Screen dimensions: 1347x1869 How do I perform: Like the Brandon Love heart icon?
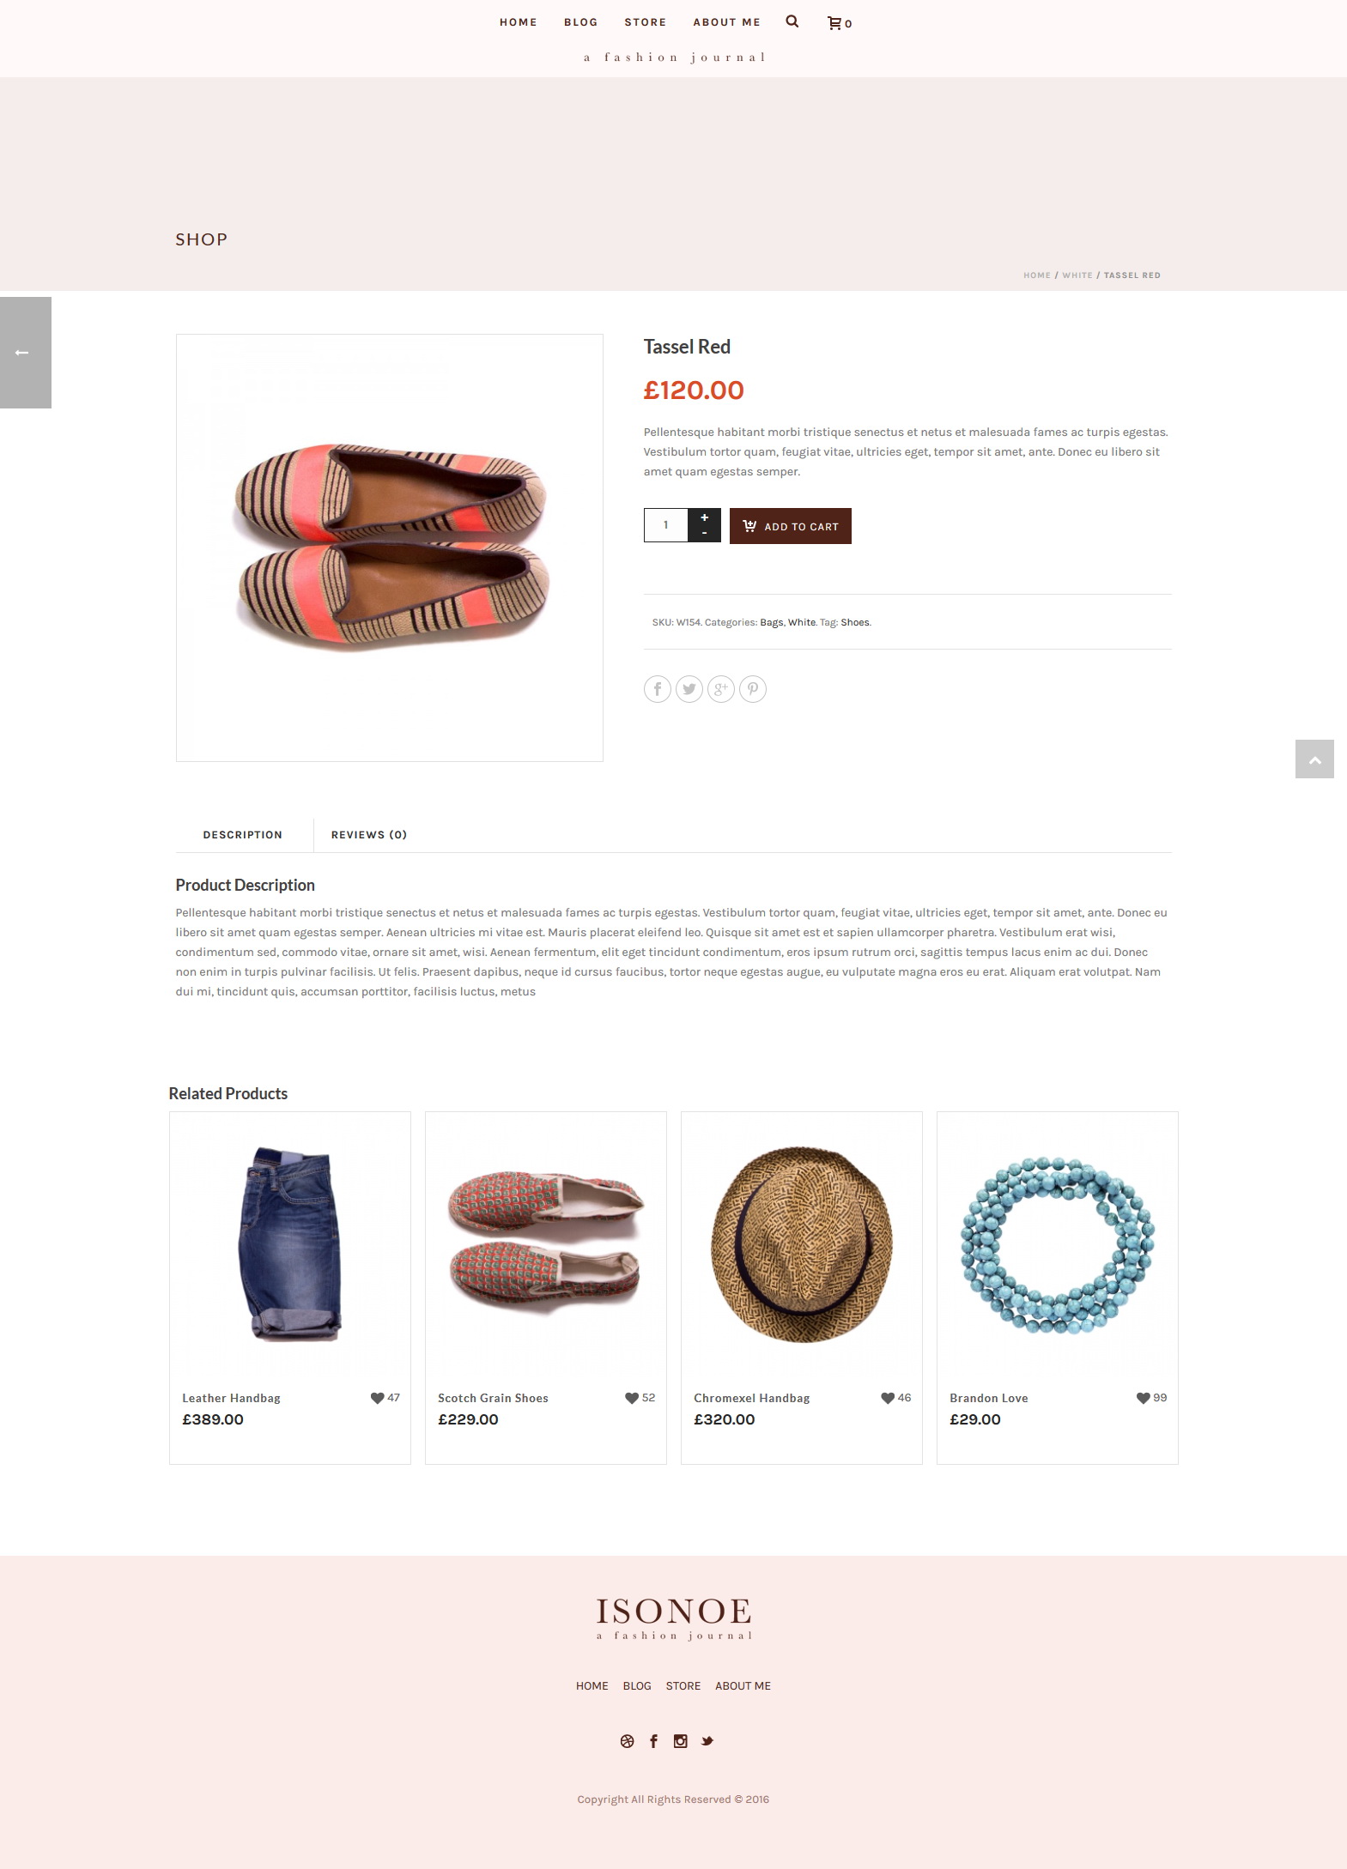[1143, 1398]
